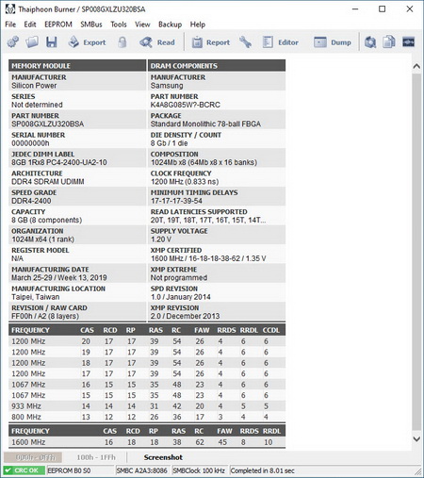The height and width of the screenshot is (478, 424).
Task: Open the SPD Editor
Action: tap(281, 42)
